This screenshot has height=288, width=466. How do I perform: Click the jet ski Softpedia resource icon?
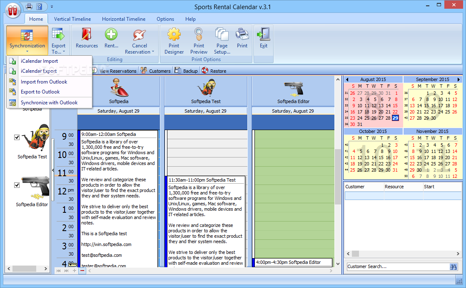click(119, 88)
